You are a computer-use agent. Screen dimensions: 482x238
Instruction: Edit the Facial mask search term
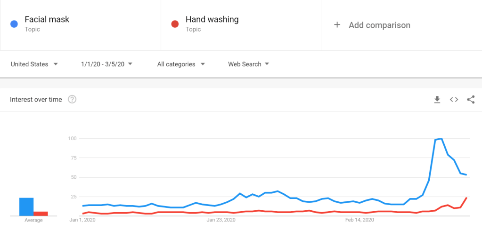[47, 20]
